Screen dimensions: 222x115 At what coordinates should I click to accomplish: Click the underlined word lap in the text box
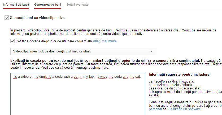91,77
